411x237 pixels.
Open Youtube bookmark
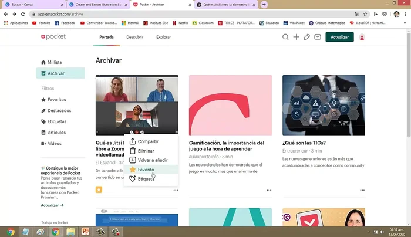click(41, 23)
